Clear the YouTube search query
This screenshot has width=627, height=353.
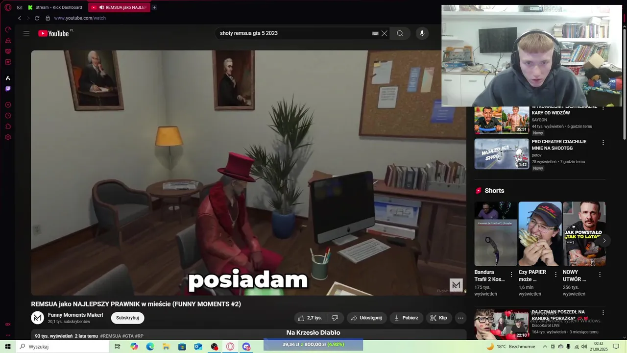385,33
